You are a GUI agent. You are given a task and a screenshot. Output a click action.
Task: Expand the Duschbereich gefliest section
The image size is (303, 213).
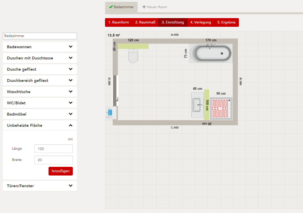(x=40, y=80)
